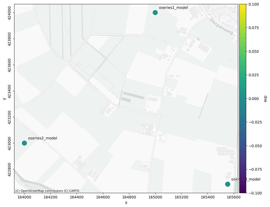
Task: Click the oseries1_model text label
Action: [173, 8]
